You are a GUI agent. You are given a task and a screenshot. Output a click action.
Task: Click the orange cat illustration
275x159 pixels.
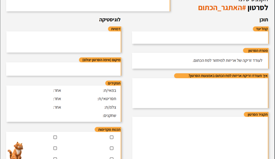click(x=15, y=150)
